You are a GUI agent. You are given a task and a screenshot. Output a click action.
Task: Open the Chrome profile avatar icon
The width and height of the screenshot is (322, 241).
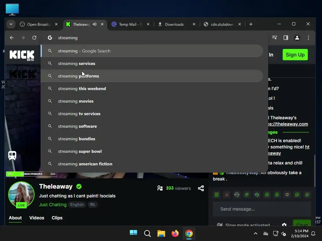(297, 38)
